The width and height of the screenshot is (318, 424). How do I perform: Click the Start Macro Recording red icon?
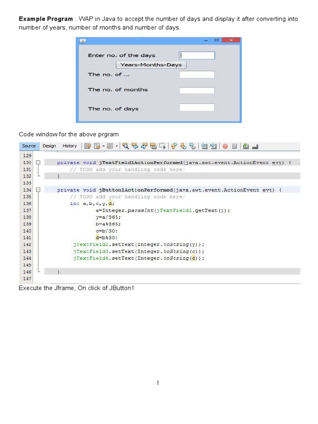225,146
